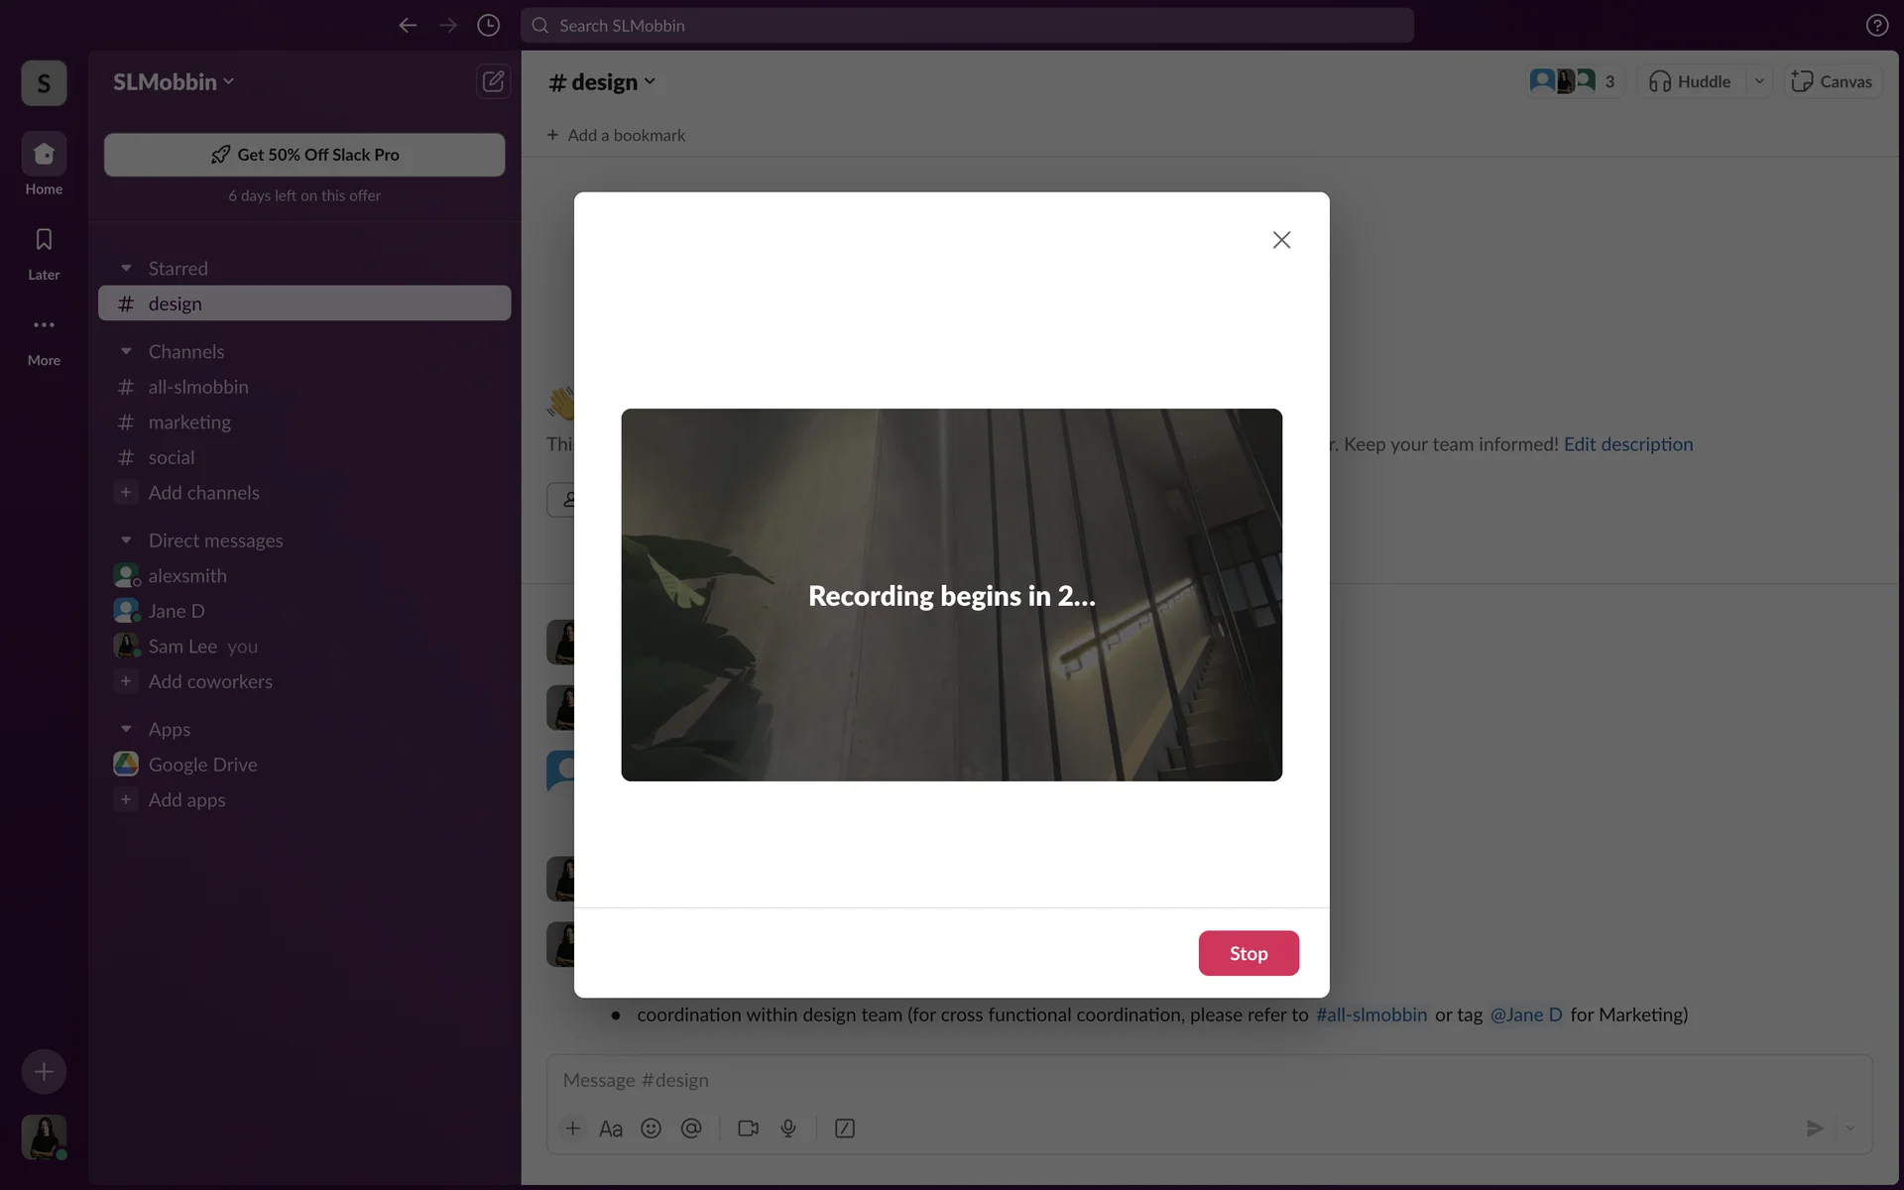Open the history clock icon

[488, 26]
